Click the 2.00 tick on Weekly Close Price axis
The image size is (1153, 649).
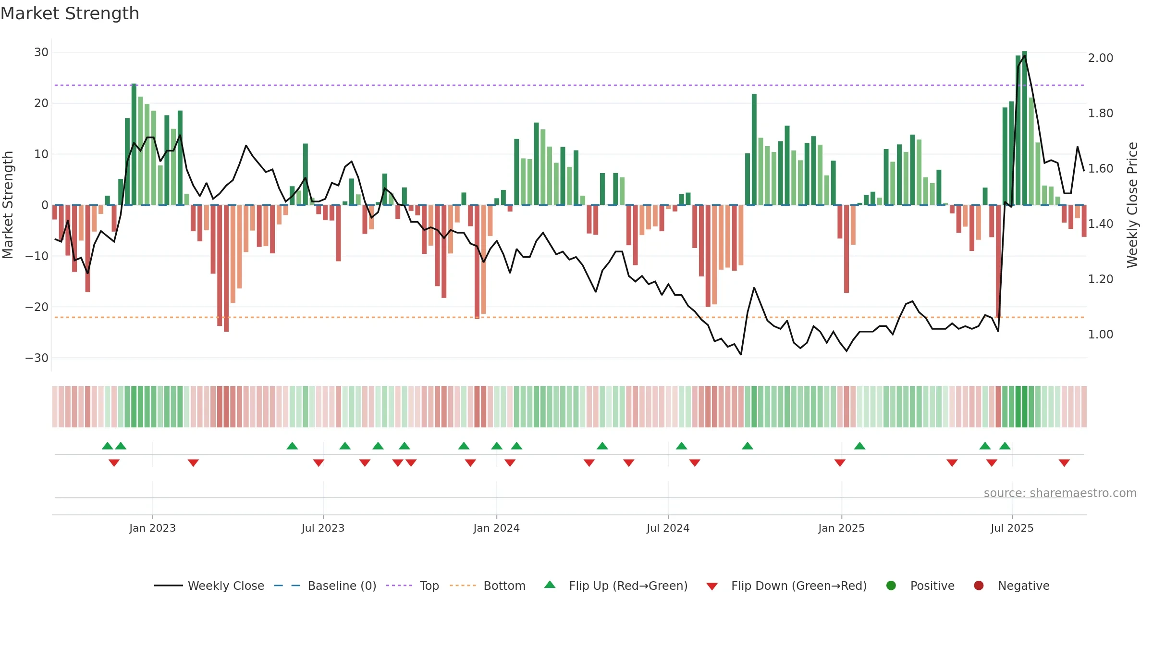pos(1101,58)
